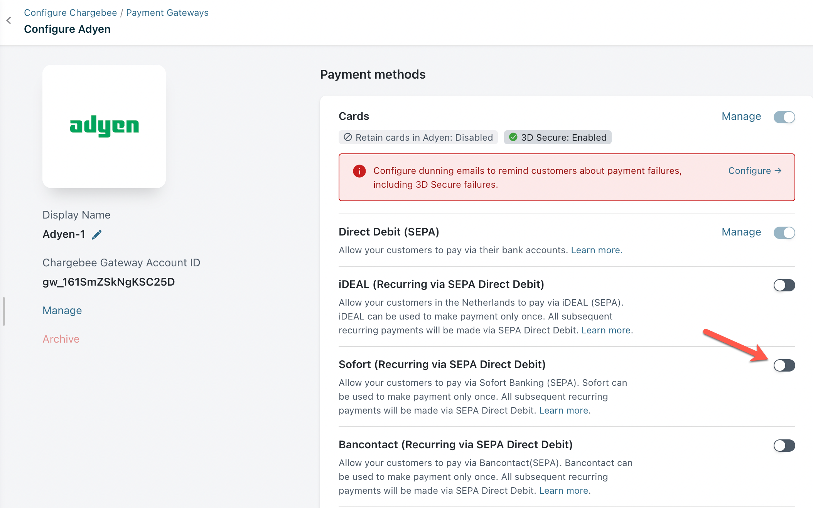Go to Payment Gateways breadcrumb
Screen dimensions: 813x508
167,13
